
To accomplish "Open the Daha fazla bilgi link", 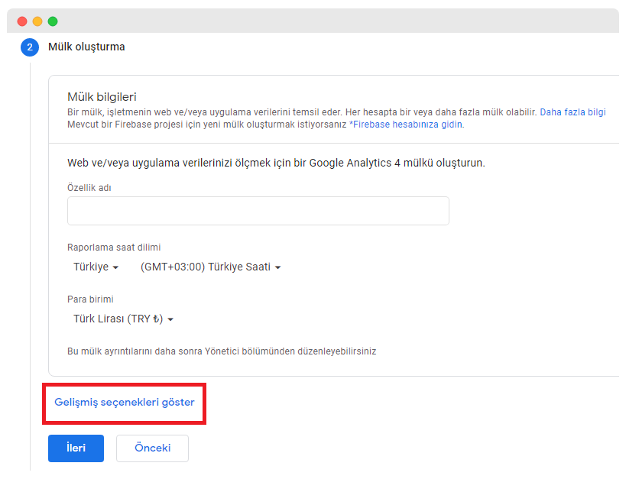I will pos(572,112).
